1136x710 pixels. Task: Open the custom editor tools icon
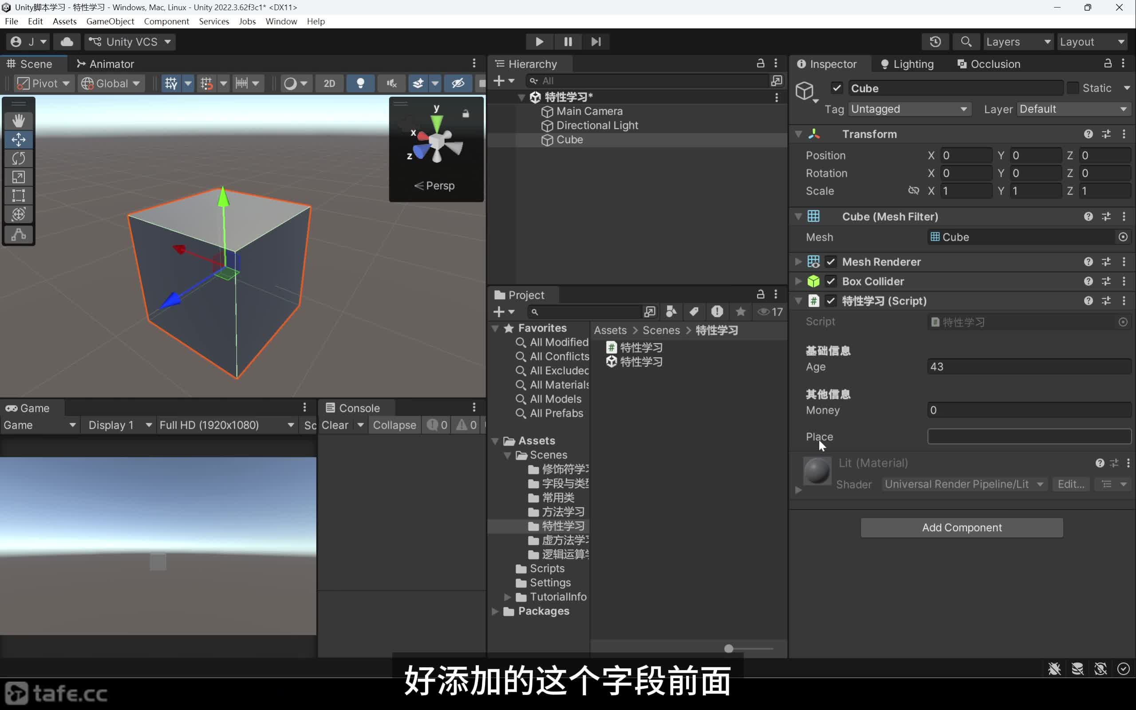(x=19, y=234)
